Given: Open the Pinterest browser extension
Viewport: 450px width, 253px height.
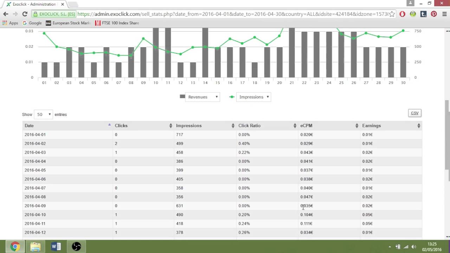Looking at the screenshot, I should [434, 14].
